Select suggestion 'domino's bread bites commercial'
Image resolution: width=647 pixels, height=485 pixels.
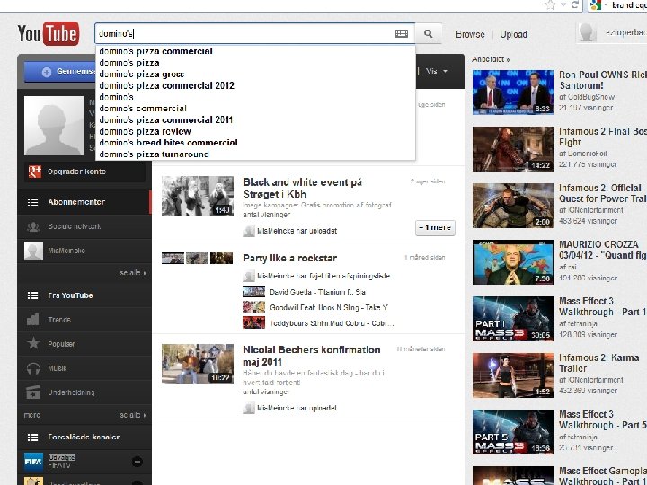255,143
